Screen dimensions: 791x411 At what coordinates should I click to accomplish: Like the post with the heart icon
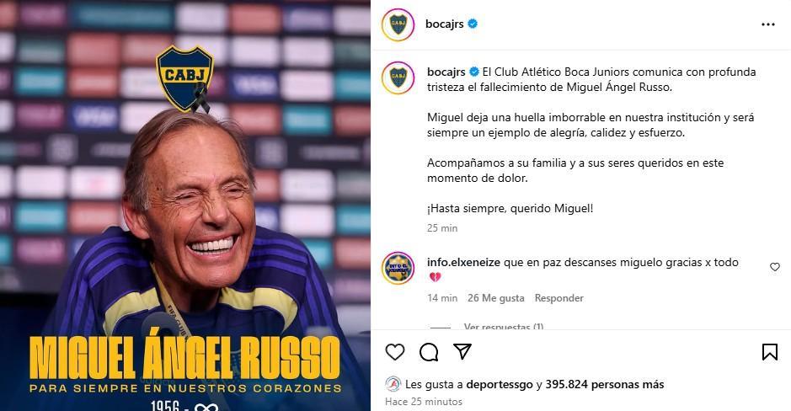tap(395, 352)
